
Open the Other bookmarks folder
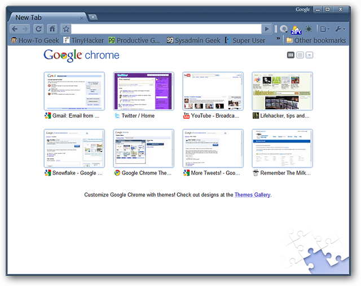[316, 41]
